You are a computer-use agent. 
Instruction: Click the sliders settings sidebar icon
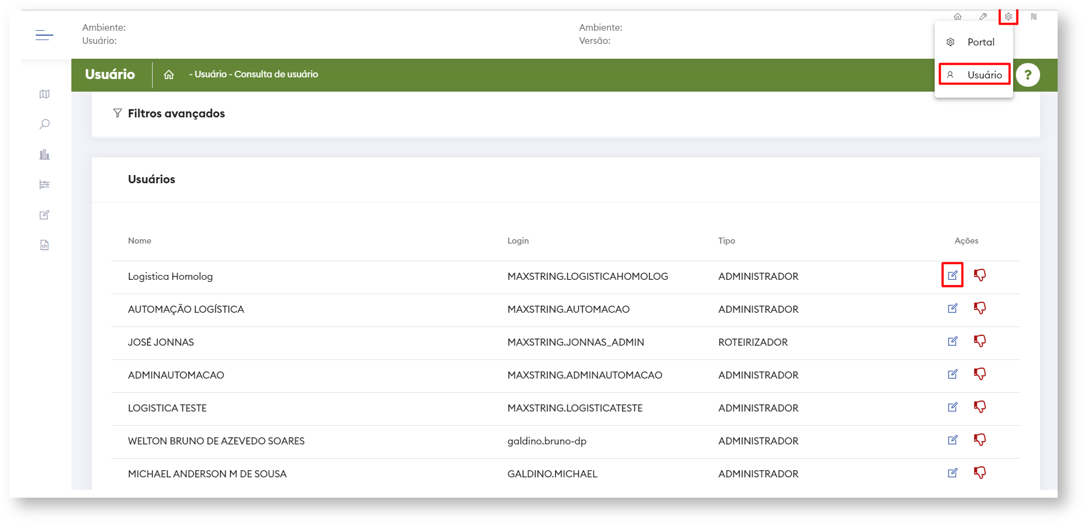(x=44, y=184)
